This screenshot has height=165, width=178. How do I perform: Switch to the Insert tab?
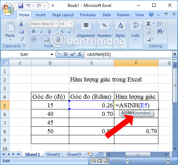click(40, 15)
